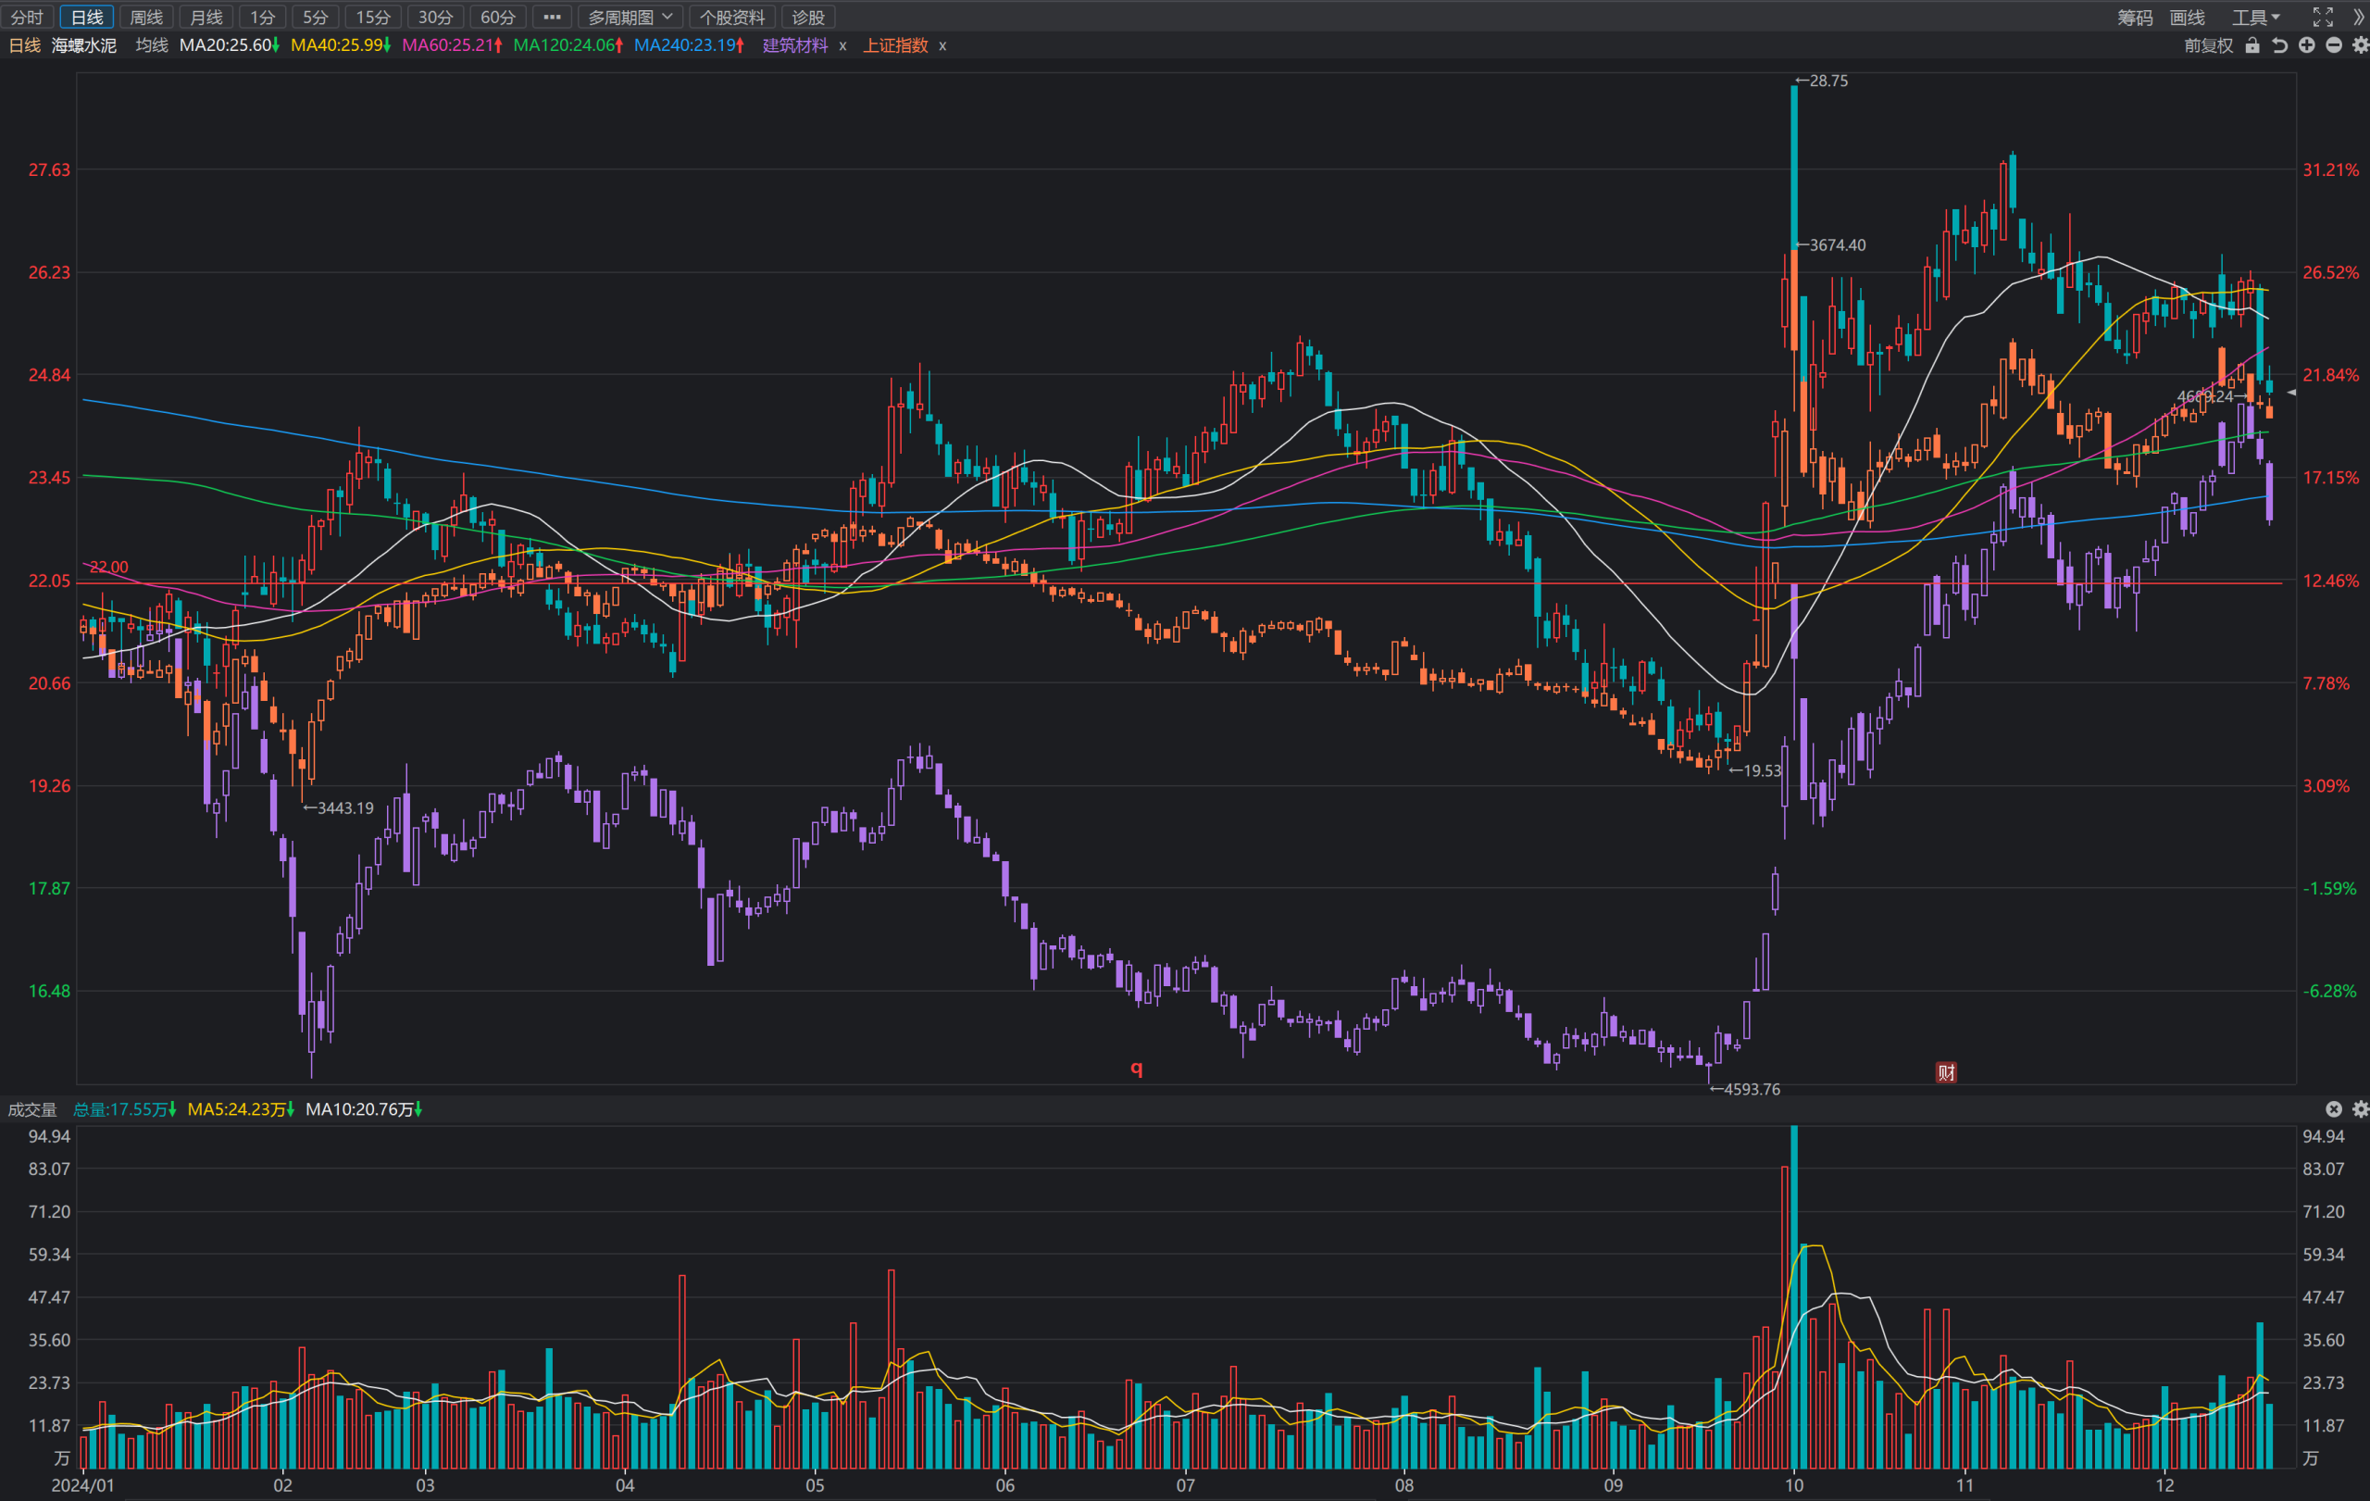
Task: Close the 成交量 volume indicator panel
Action: 2334,1109
